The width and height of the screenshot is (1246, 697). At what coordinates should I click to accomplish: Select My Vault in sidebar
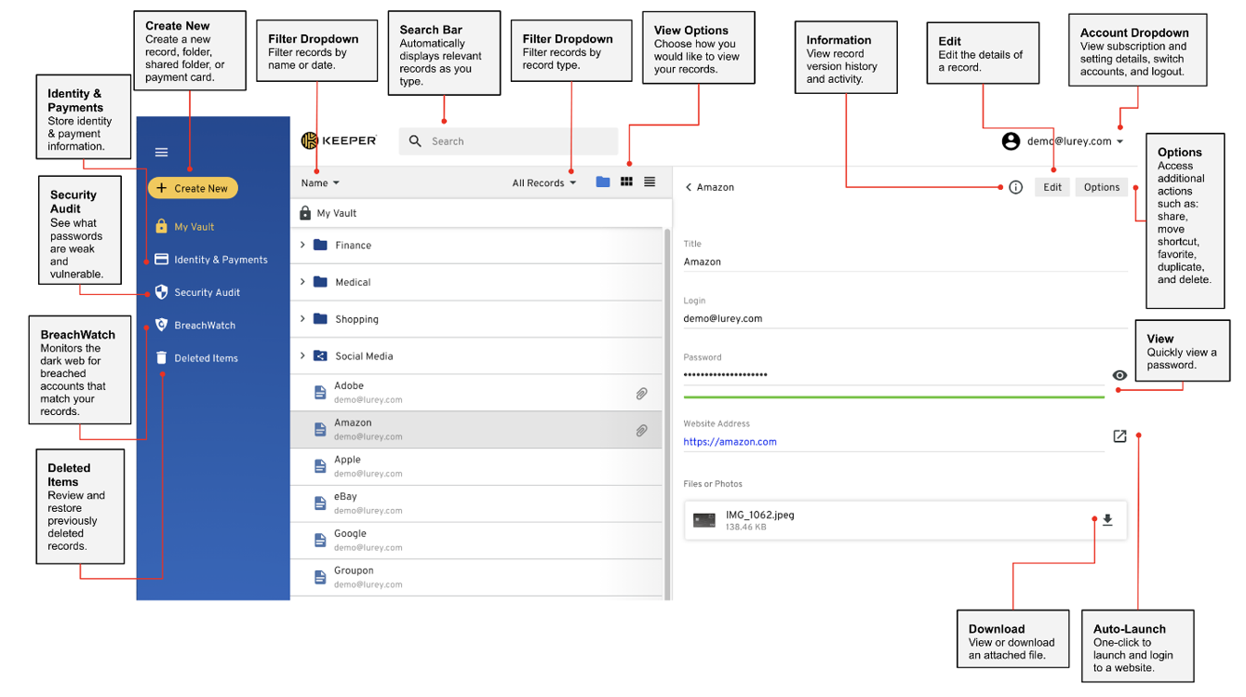click(184, 226)
